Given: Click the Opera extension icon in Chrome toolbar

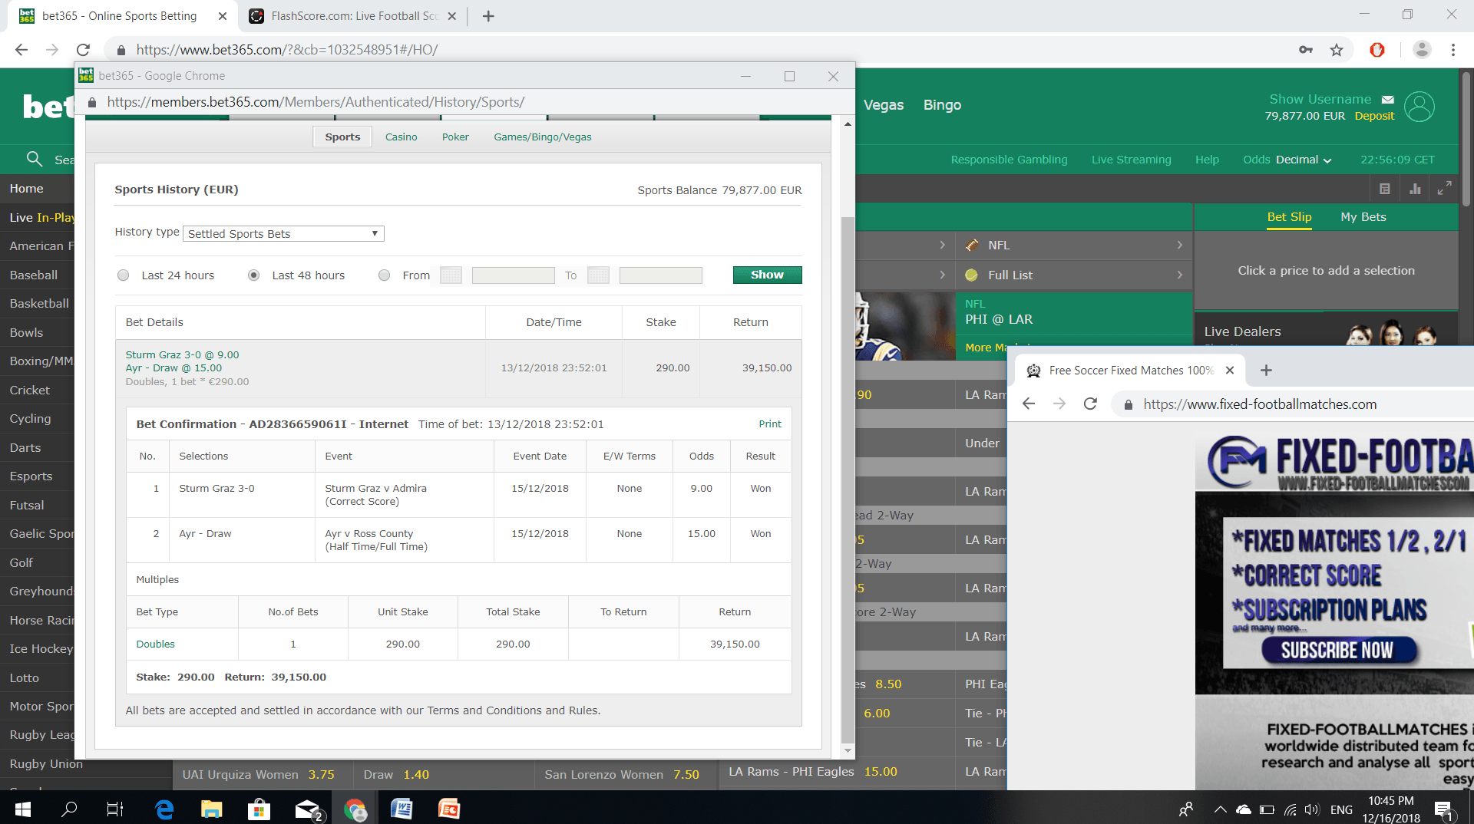Looking at the screenshot, I should pyautogui.click(x=1377, y=50).
